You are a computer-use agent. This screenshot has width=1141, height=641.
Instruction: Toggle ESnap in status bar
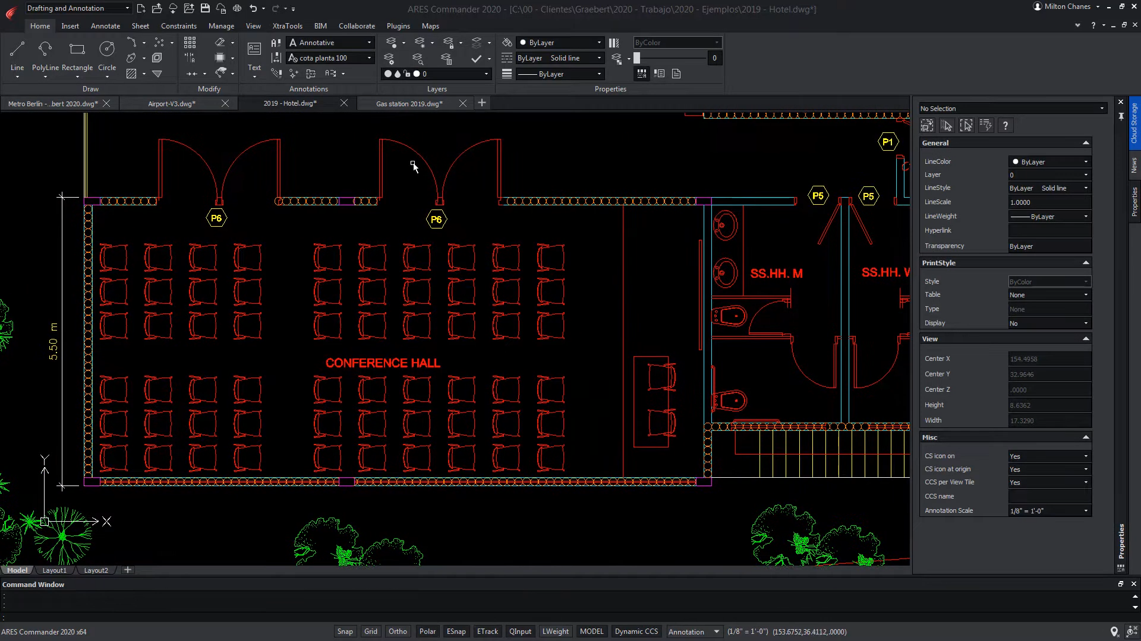click(x=456, y=632)
